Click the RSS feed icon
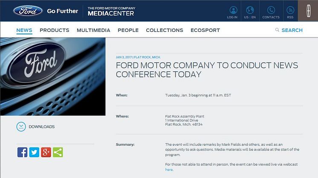318x178 pixels. pyautogui.click(x=290, y=10)
